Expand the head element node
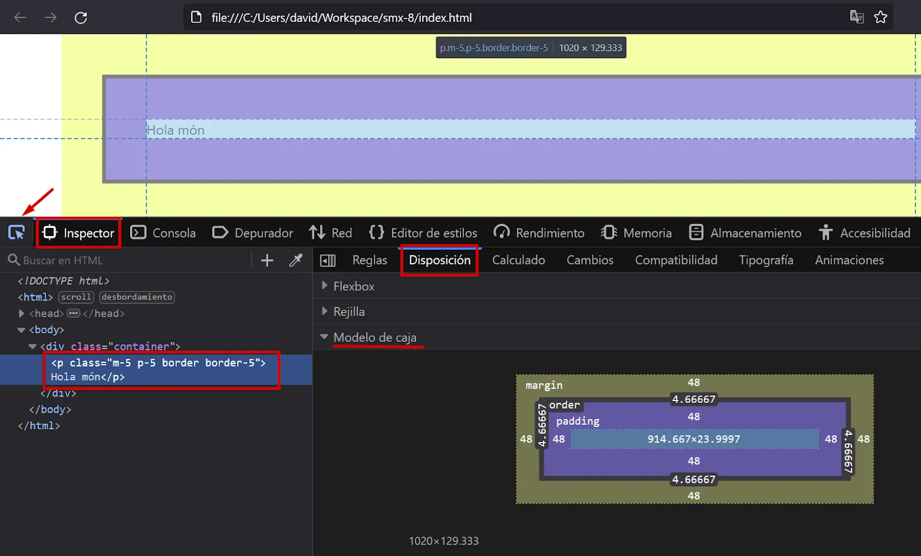921x556 pixels. click(x=21, y=313)
